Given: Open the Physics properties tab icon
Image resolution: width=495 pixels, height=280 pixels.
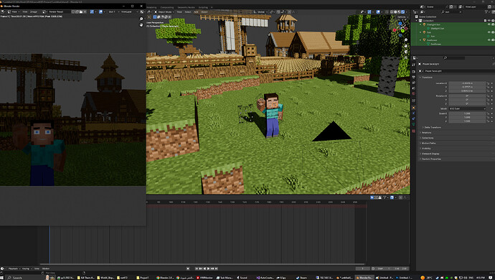Looking at the screenshot, I should (413, 113).
